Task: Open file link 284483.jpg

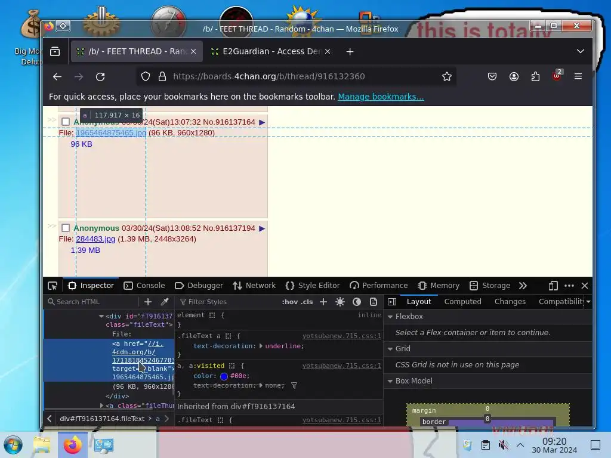Action: coord(95,239)
